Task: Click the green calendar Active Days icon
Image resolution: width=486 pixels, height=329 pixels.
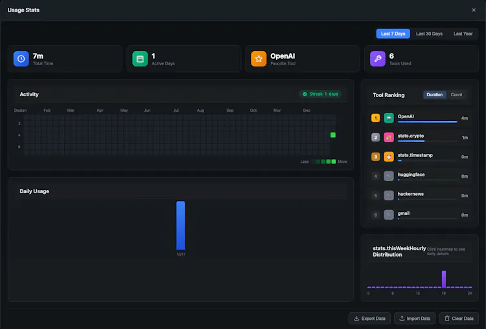Action: pyautogui.click(x=140, y=59)
